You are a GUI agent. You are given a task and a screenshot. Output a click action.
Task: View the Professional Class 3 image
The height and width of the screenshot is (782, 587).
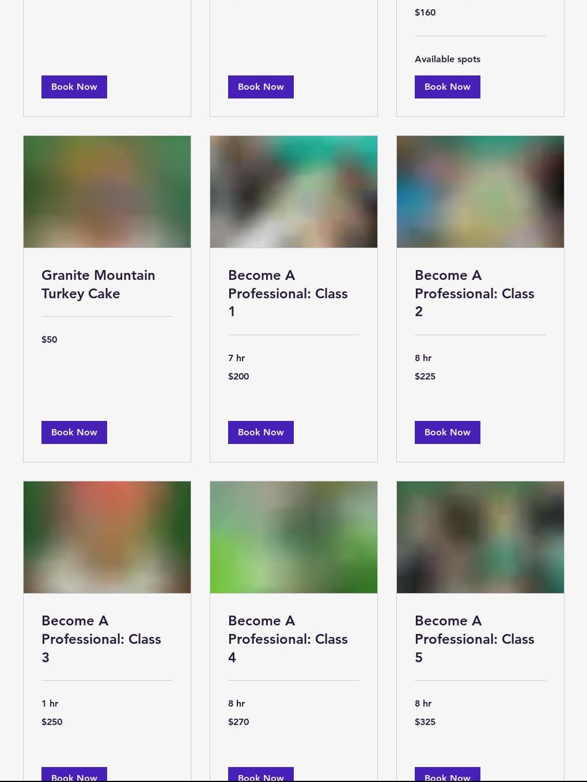tap(107, 537)
